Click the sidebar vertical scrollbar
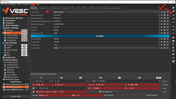Image resolution: width=176 pixels, height=99 pixels. 28,48
